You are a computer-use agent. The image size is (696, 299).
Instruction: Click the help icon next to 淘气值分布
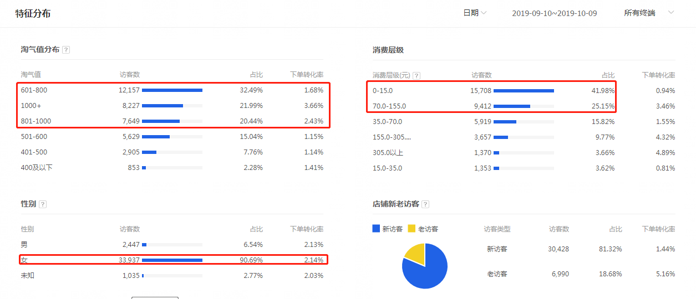pos(66,50)
